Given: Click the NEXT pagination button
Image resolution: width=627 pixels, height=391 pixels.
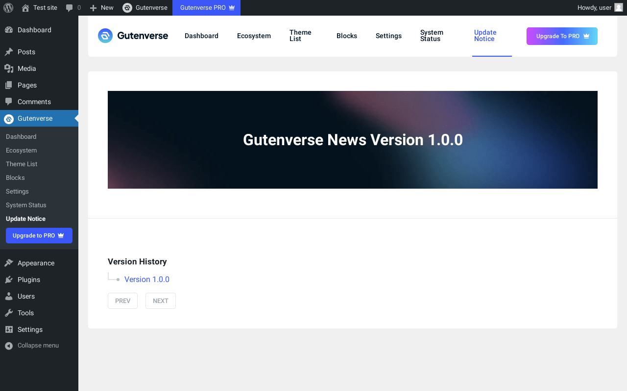Looking at the screenshot, I should (x=161, y=301).
